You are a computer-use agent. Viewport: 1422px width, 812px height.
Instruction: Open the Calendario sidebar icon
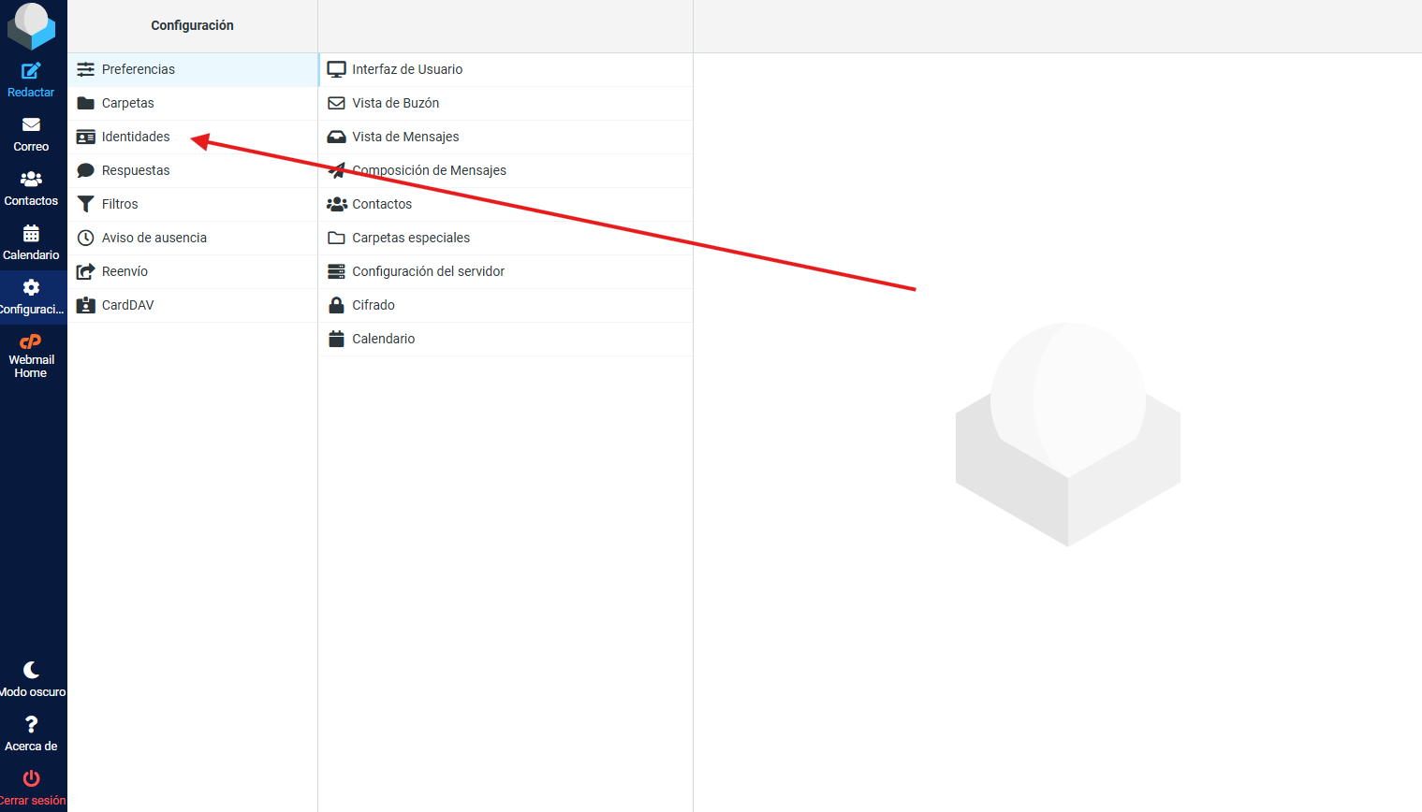coord(31,234)
